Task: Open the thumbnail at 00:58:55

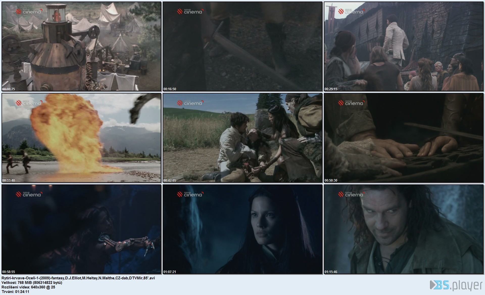Action: pos(81,229)
